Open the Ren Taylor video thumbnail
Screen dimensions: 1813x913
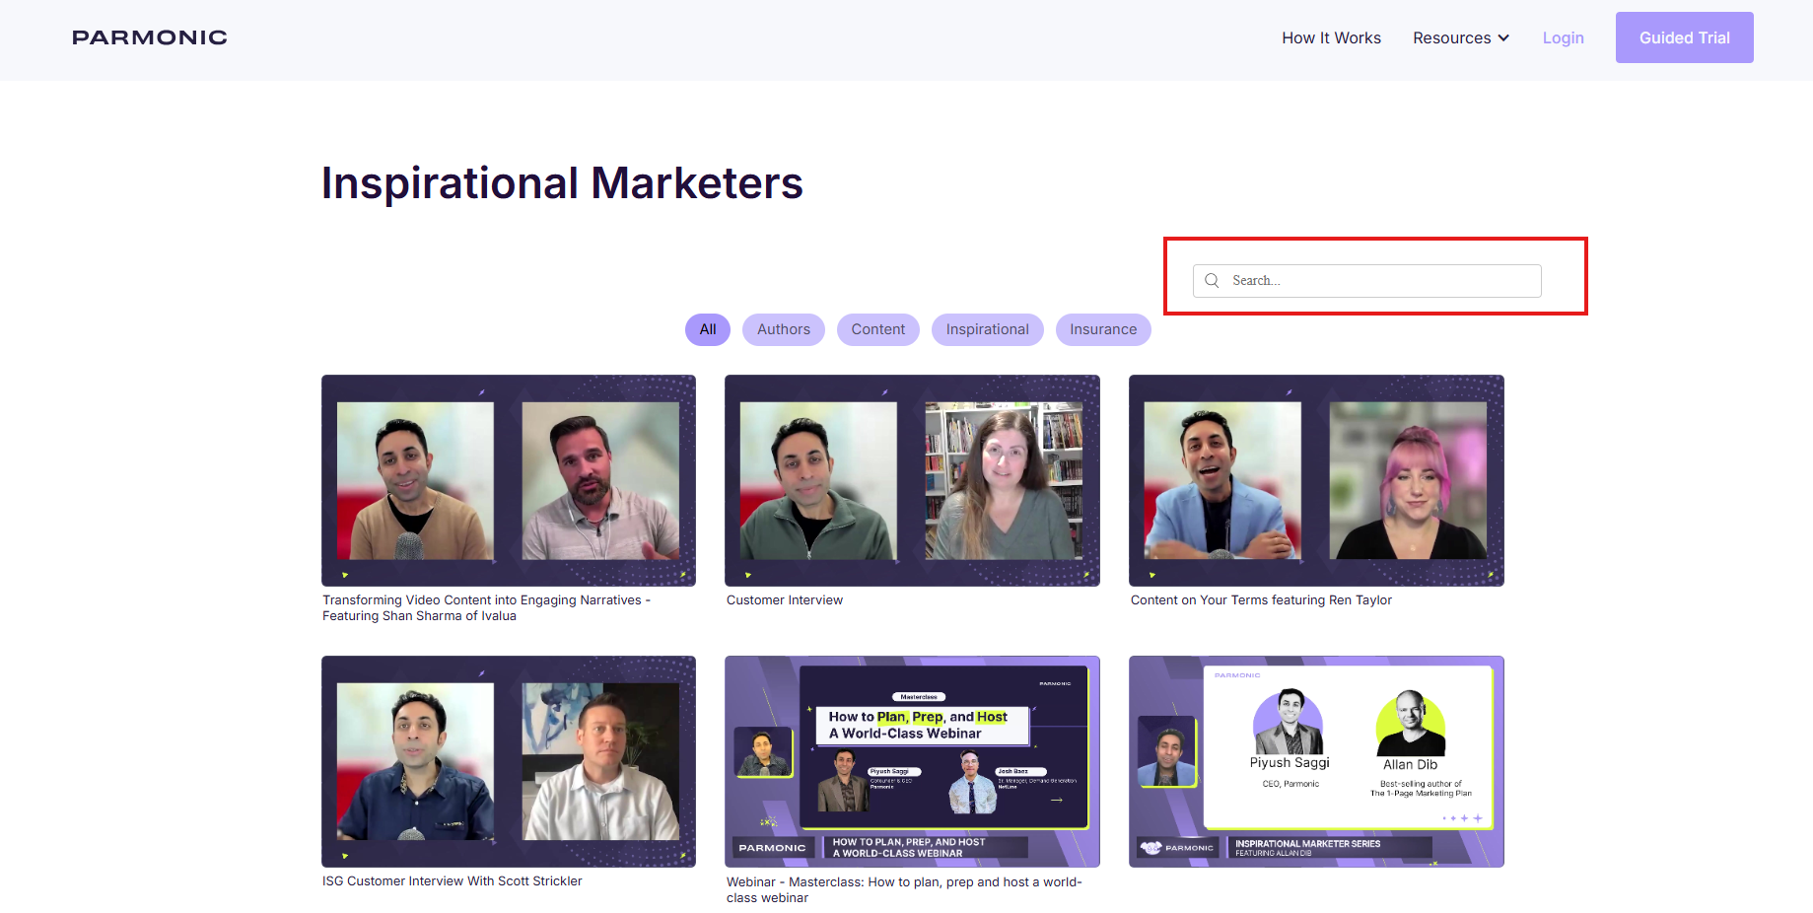click(1316, 480)
